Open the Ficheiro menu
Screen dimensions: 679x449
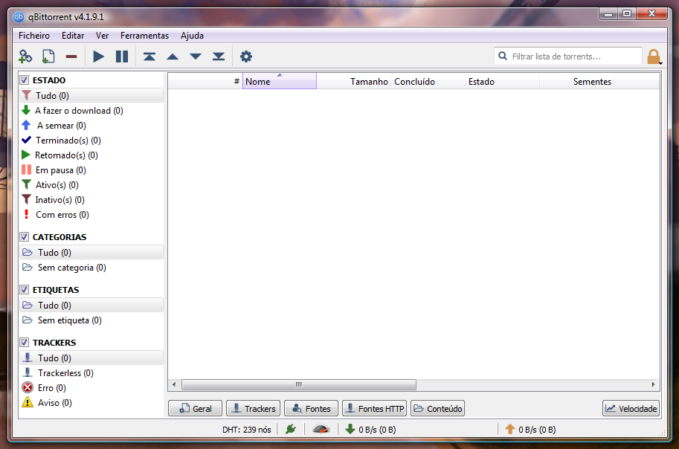(x=33, y=36)
